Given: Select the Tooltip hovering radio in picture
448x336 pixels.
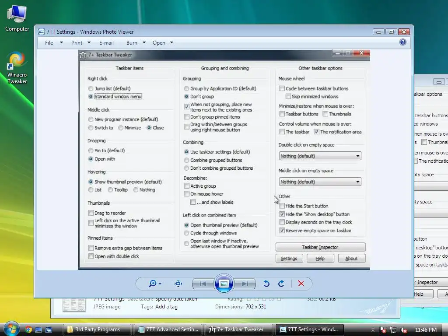Looking at the screenshot, I should pos(110,190).
